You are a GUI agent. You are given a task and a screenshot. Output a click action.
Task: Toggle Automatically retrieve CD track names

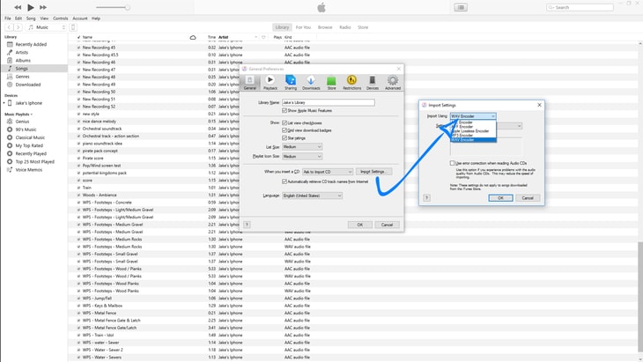tap(285, 181)
